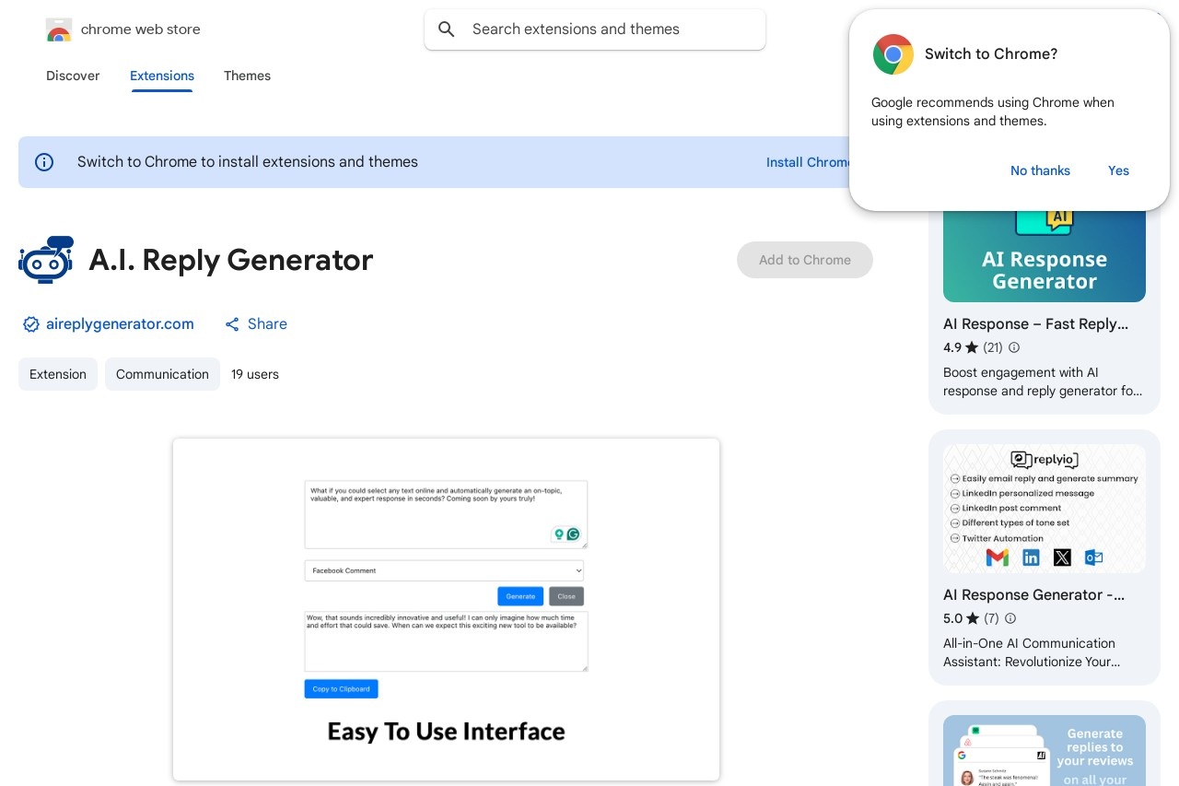The height and width of the screenshot is (786, 1179).
Task: Click the 'All-in-One AI Communication' description
Action: [1030, 652]
